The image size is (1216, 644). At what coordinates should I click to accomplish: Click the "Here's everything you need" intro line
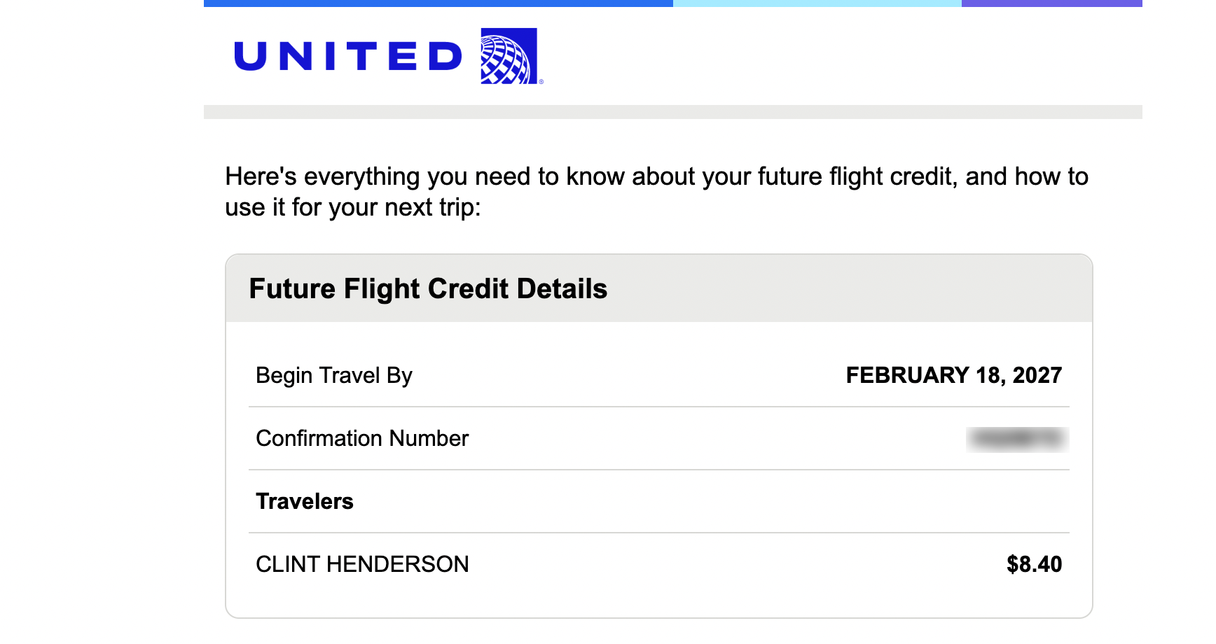(x=656, y=176)
